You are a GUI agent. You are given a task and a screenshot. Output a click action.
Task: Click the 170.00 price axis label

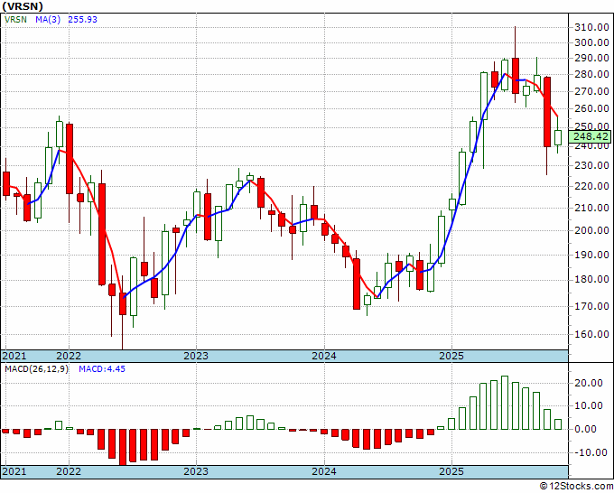(591, 306)
